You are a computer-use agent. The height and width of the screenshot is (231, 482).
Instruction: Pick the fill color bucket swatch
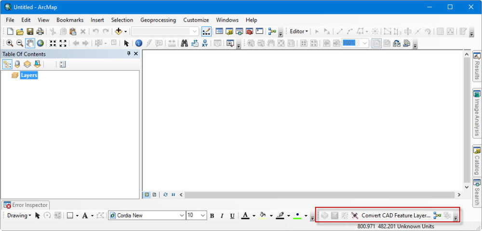[263, 216]
